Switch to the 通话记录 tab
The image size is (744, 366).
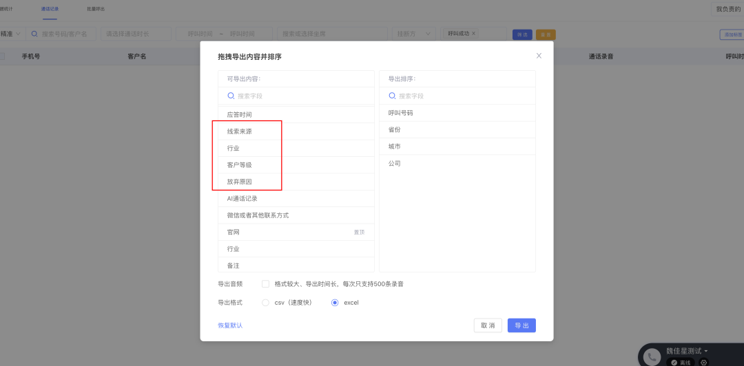[50, 9]
